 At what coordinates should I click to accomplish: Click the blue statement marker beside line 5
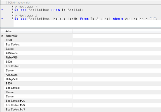[x=2, y=19]
